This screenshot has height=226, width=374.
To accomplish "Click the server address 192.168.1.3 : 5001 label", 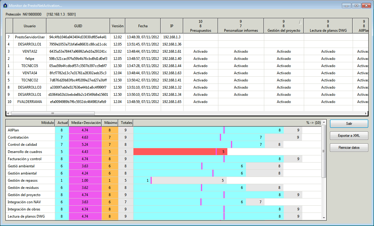I will click(x=61, y=14).
